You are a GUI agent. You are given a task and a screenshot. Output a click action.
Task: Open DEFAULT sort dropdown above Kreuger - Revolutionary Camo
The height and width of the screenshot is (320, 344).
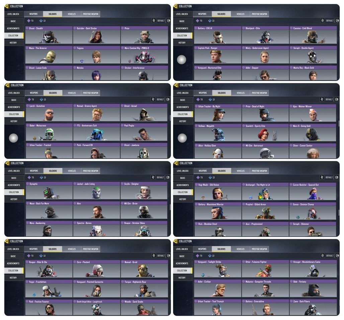(330, 256)
